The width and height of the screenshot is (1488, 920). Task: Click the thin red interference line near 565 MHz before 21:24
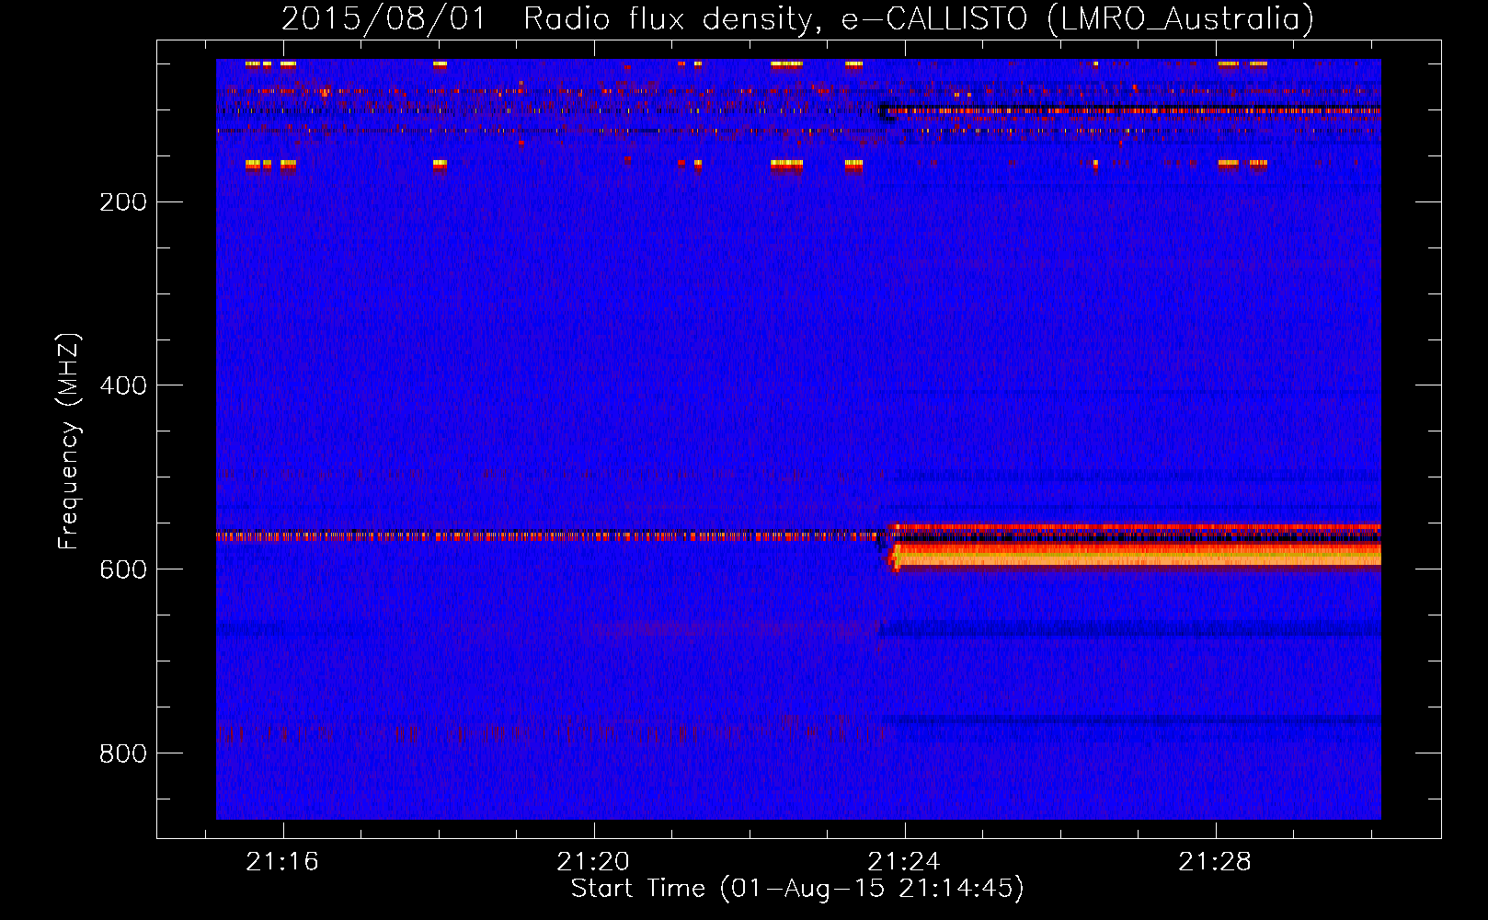(550, 535)
